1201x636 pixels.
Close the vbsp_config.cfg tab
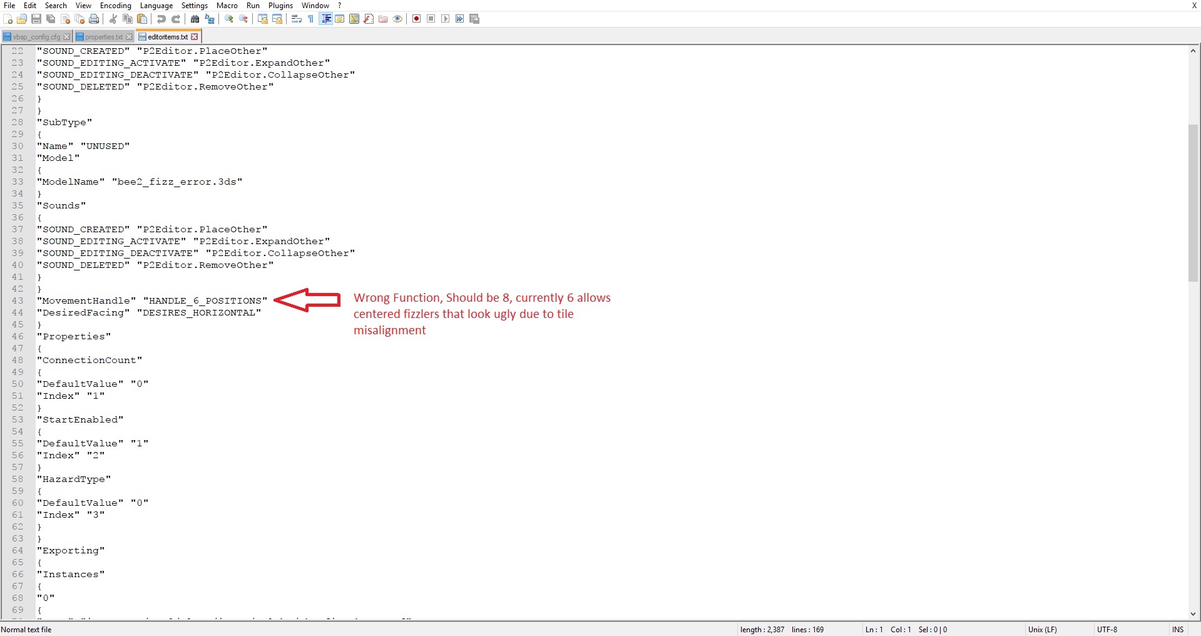point(67,37)
